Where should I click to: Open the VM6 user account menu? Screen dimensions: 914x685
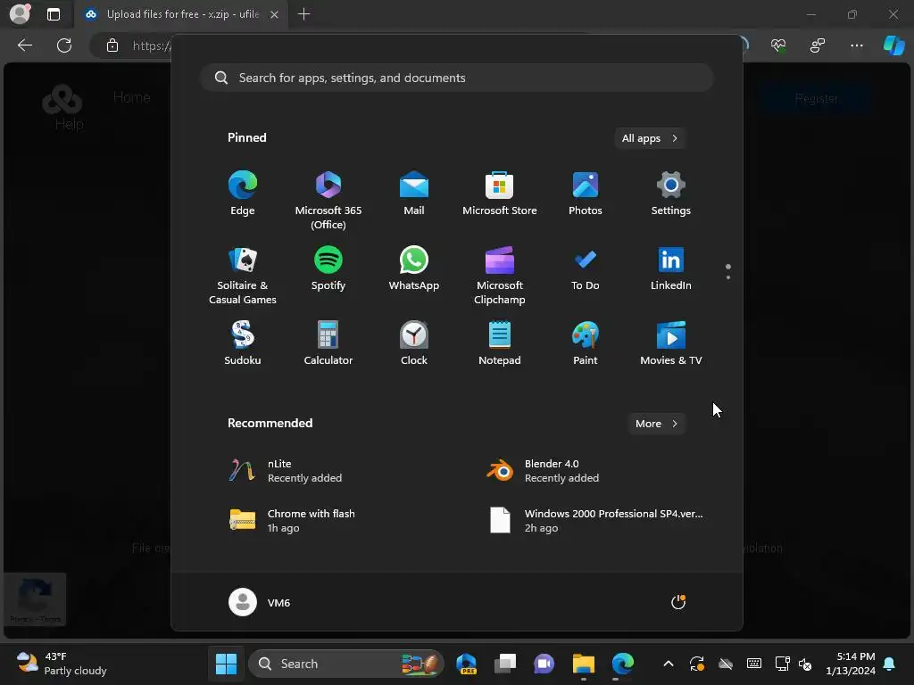260,602
